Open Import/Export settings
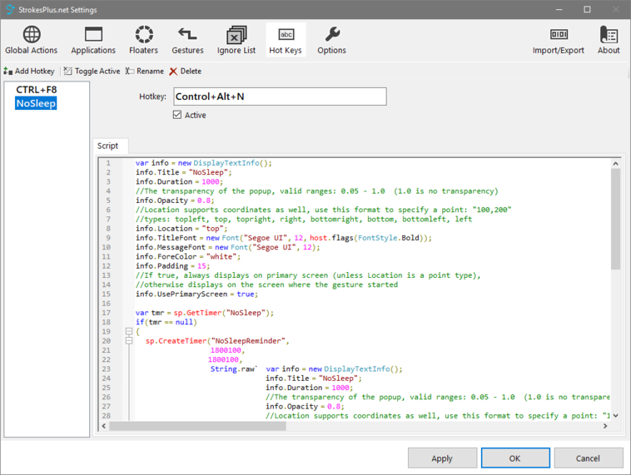631x475 pixels. tap(559, 40)
